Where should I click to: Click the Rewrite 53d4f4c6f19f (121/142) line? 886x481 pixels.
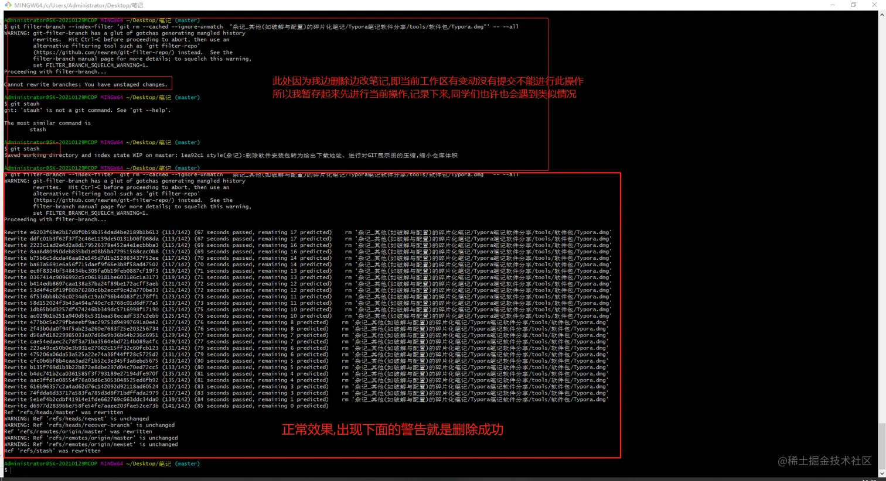[308, 290]
